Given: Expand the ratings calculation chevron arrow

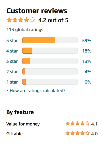Looking at the screenshot, I should pos(7,90).
